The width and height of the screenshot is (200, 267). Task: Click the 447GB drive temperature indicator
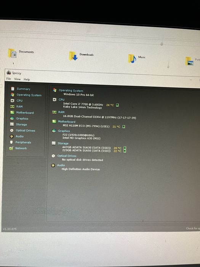pos(125,148)
